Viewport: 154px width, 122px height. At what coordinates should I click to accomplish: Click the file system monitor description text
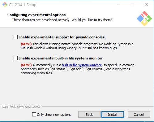click(78, 69)
